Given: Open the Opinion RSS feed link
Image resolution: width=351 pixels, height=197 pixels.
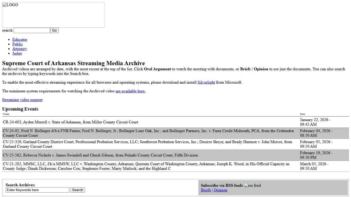Looking at the screenshot, I should [x=220, y=190].
